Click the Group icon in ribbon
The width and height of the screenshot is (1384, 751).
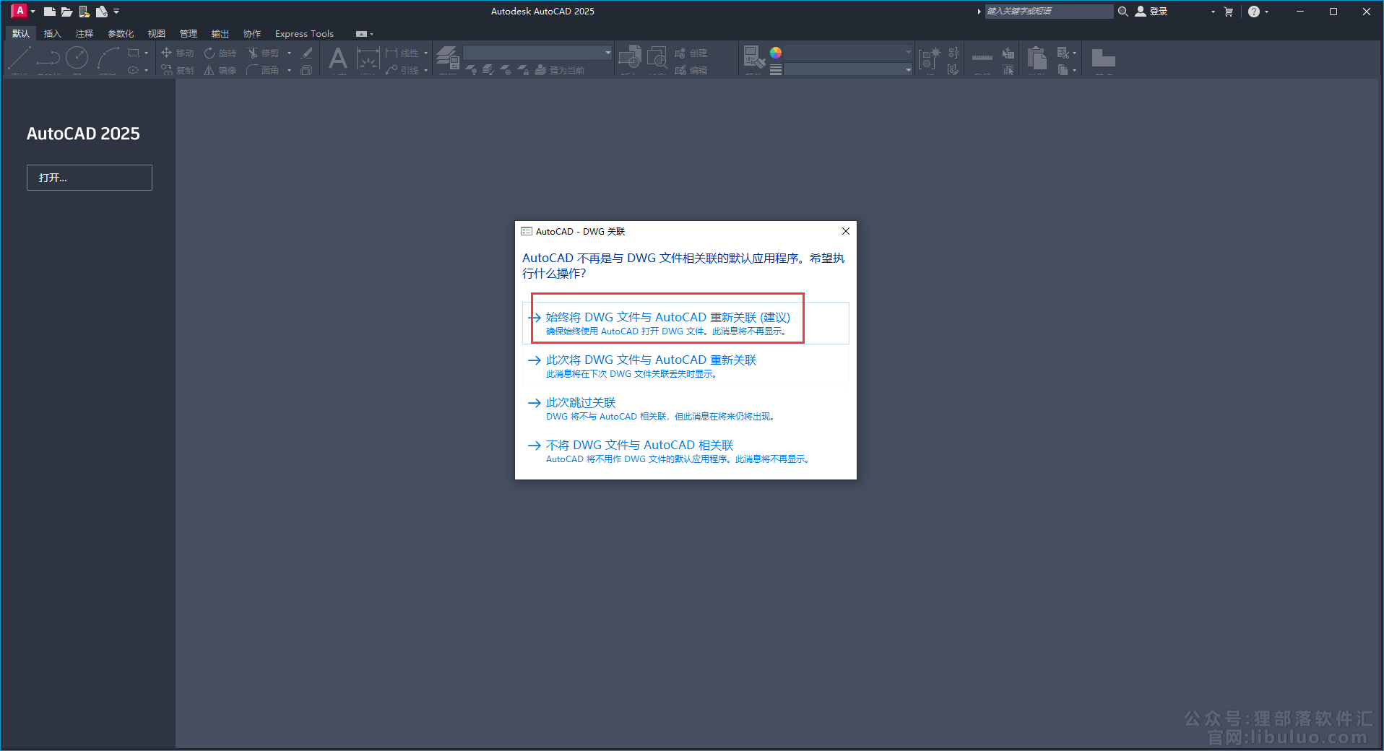[929, 58]
